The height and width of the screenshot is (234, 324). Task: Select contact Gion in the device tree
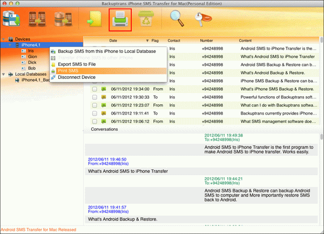[x=32, y=57]
